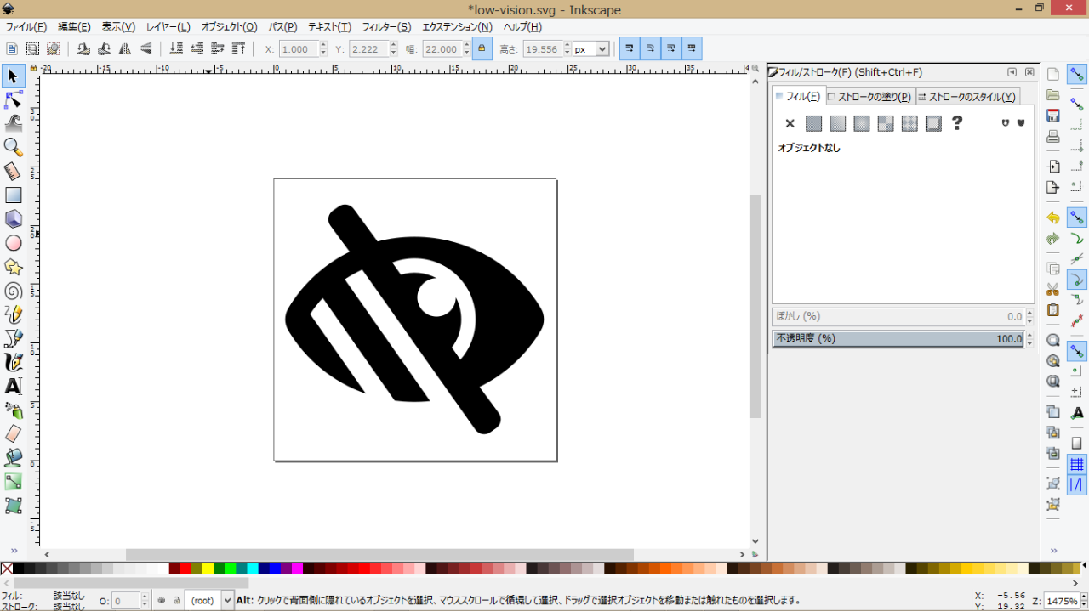Open the px units dropdown

tap(591, 49)
